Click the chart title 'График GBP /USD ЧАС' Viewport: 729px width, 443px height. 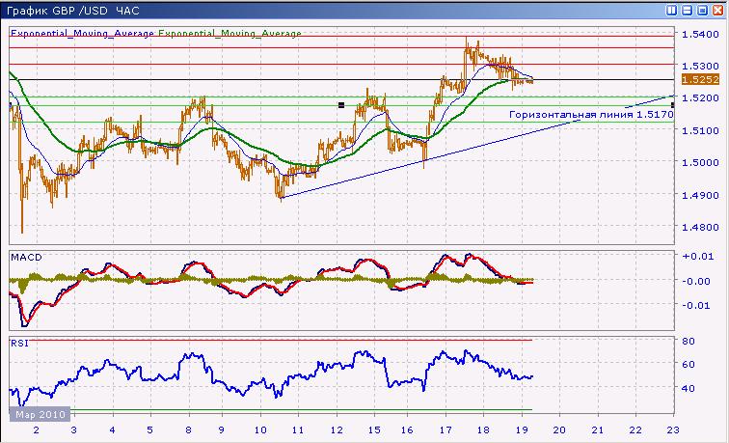pyautogui.click(x=72, y=10)
